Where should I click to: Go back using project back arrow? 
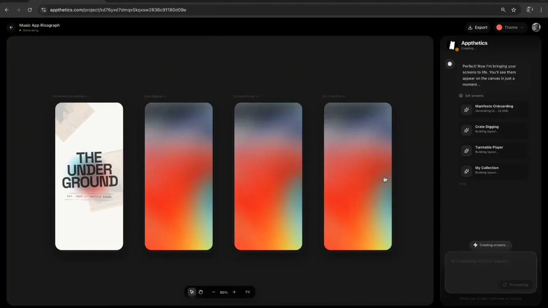(11, 27)
